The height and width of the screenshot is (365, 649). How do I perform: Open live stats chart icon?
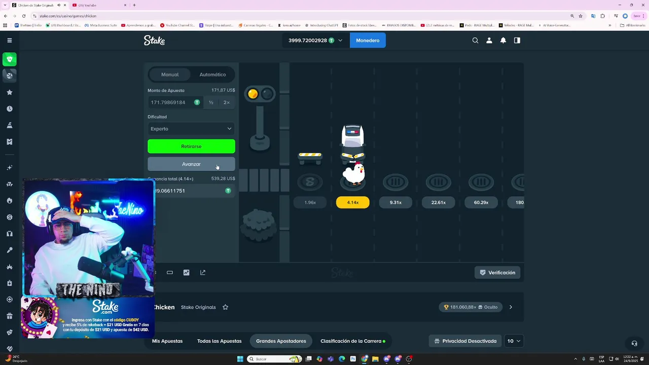186,272
